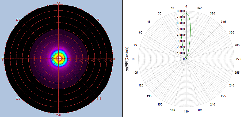Click the 光強度(Candela) axis title
Screen dimensions: 244x117
(x=127, y=59)
